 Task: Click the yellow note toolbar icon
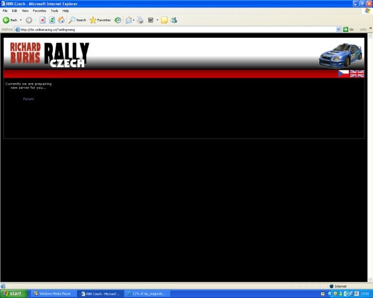pos(164,20)
